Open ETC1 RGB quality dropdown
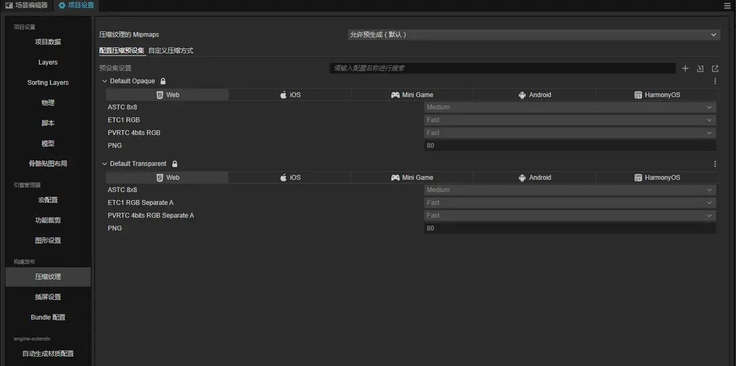 coord(570,120)
